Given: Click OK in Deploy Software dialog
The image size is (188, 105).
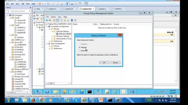Looking at the screenshot, I should click(x=104, y=63).
